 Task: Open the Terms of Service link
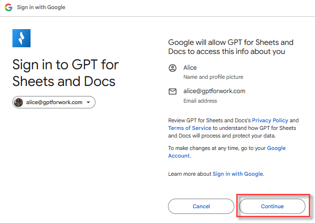pos(189,128)
